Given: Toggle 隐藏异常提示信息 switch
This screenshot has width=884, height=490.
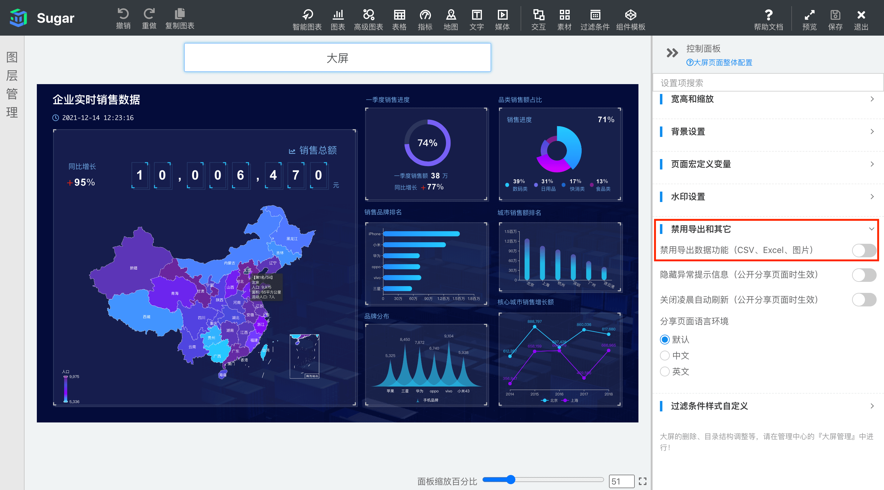Looking at the screenshot, I should (864, 275).
